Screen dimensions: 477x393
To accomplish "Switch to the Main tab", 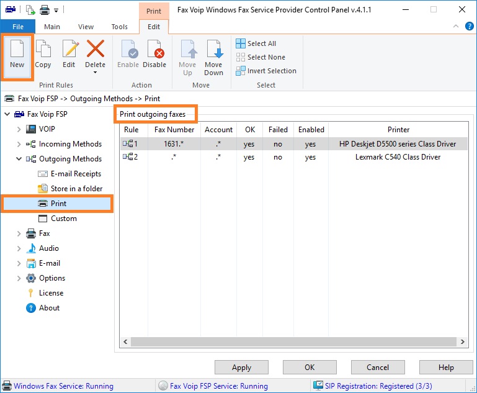I will [x=52, y=27].
